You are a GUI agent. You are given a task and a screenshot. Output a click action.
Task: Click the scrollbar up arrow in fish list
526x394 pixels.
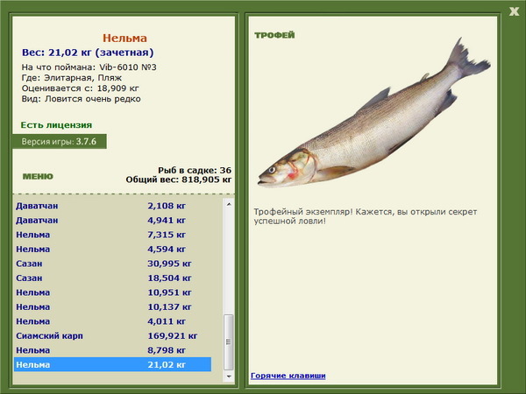click(x=229, y=204)
